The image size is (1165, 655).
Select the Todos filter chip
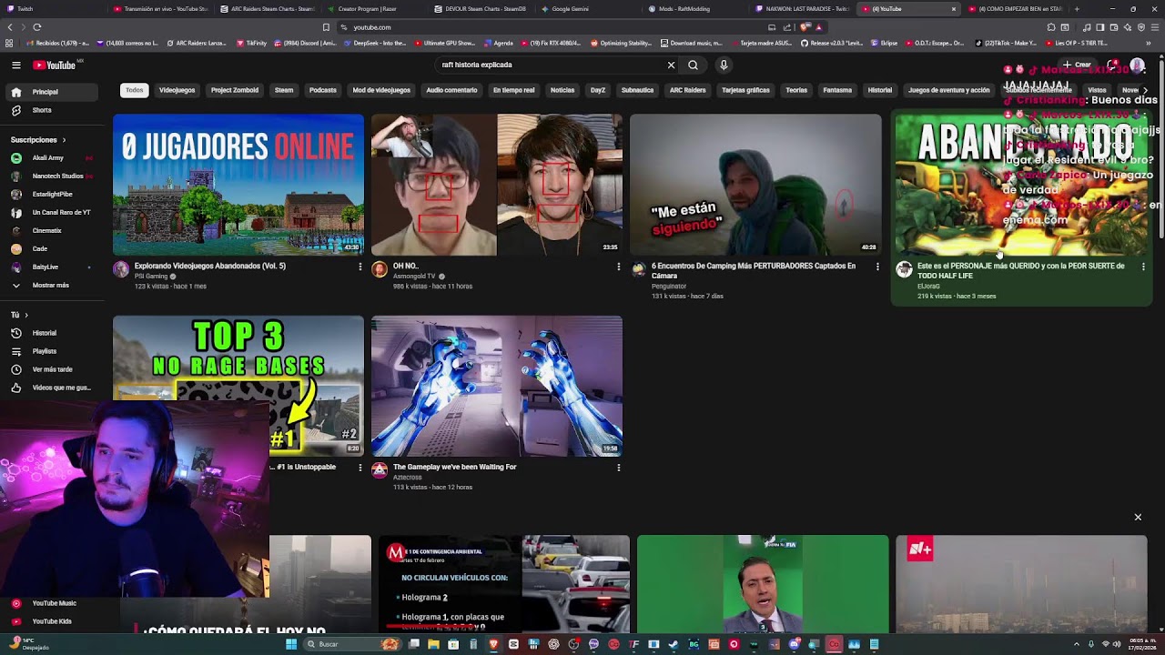click(135, 90)
